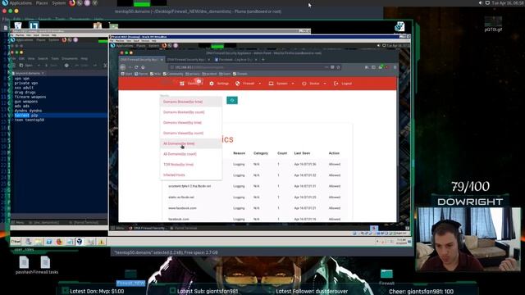Click the Open button in the left editor toolbar
Image resolution: width=525 pixels, height=295 pixels.
point(26,66)
